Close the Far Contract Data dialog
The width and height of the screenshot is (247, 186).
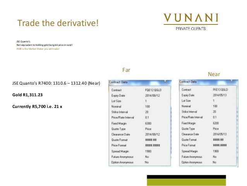click(x=165, y=81)
